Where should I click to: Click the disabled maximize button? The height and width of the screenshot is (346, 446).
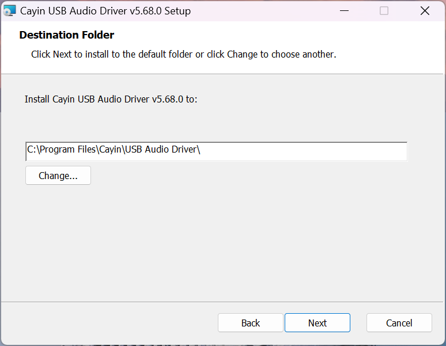pos(384,11)
